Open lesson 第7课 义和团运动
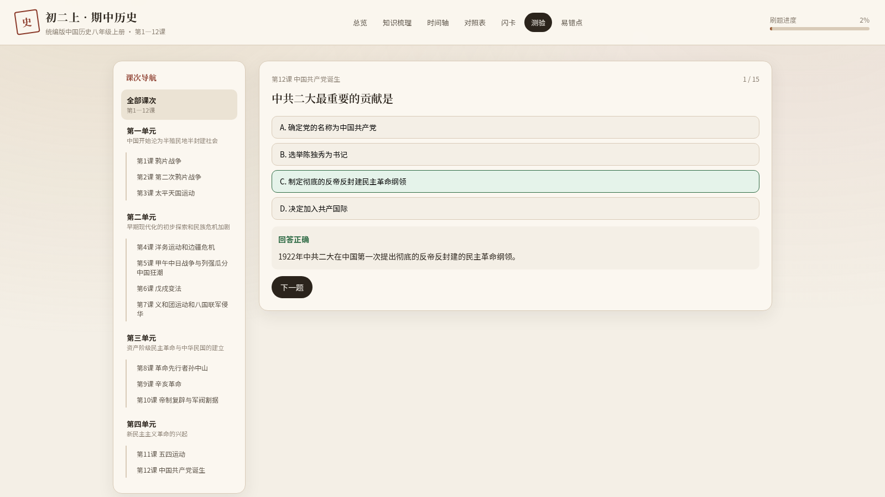This screenshot has height=497, width=885. point(183,309)
